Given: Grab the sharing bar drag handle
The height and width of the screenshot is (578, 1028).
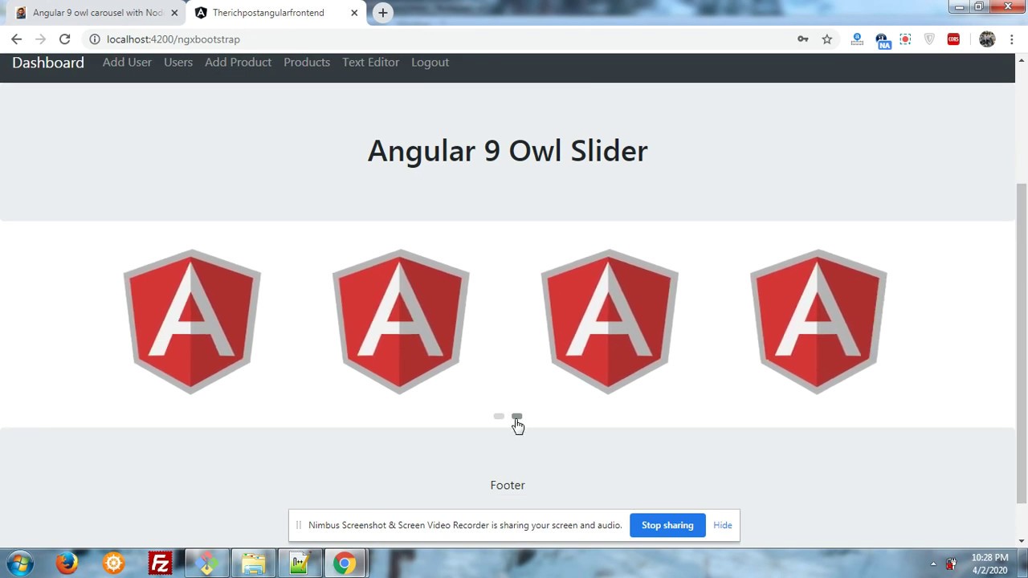Looking at the screenshot, I should 298,525.
